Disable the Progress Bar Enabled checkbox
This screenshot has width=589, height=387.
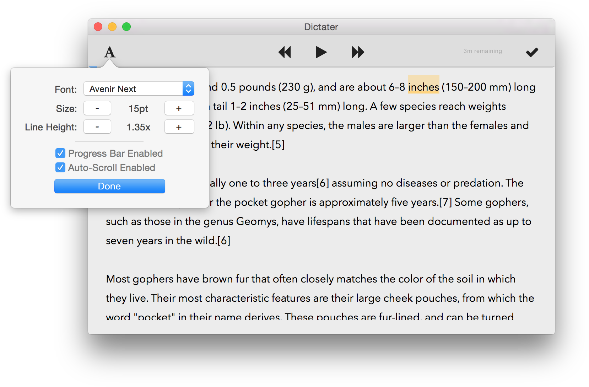coord(60,154)
